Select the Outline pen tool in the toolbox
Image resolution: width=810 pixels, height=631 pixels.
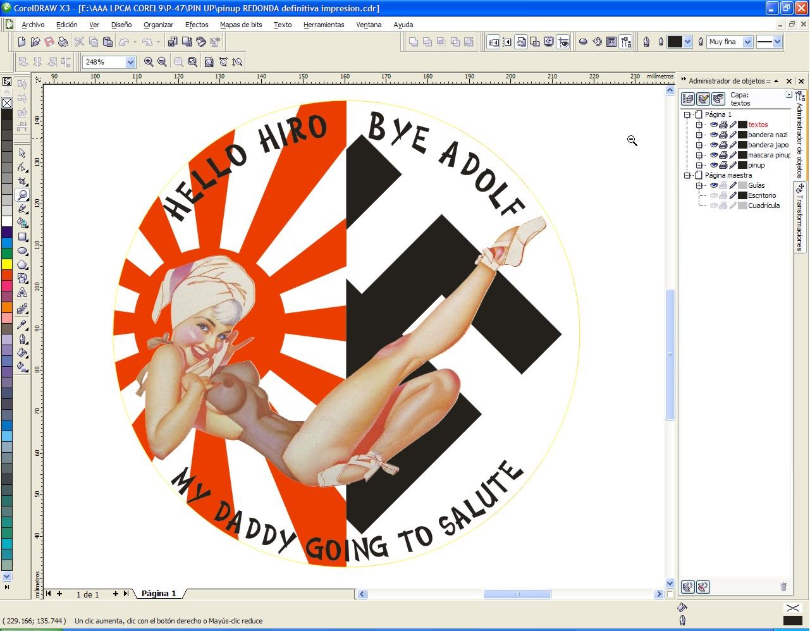pyautogui.click(x=23, y=338)
